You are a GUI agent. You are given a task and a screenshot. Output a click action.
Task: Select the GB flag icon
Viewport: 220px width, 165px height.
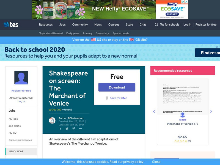click(x=132, y=39)
